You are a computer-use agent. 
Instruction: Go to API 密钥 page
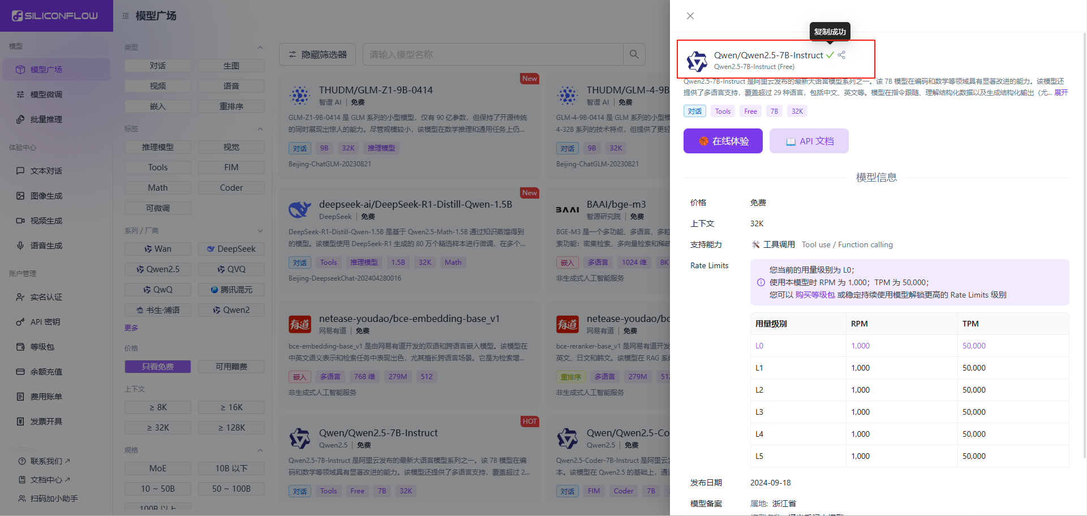(x=45, y=322)
